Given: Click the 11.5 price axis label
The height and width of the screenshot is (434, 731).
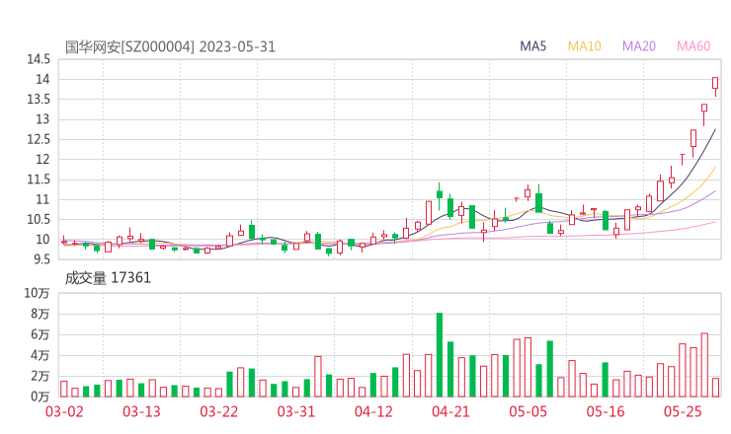Looking at the screenshot, I should coord(39,180).
